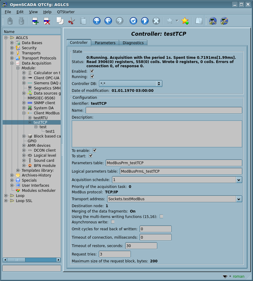Viewport: 253px width, 281px height.
Task: Select the Transport Protocols tree item
Action: click(x=39, y=58)
